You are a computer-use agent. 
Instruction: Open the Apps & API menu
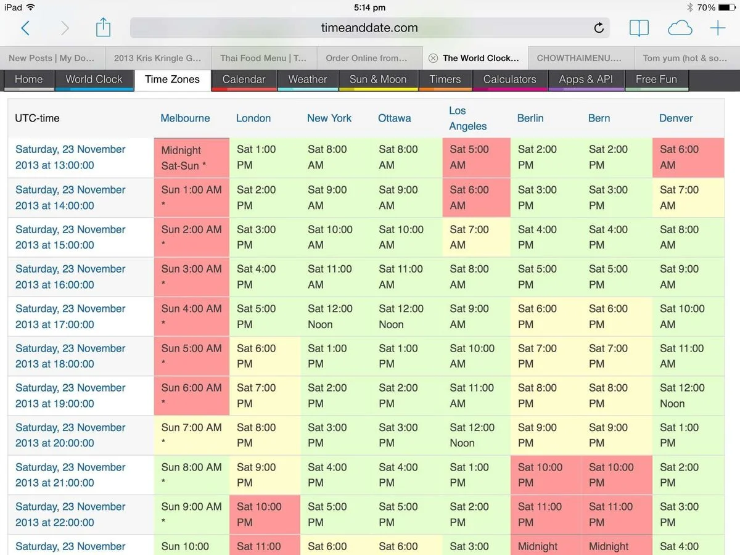(586, 80)
